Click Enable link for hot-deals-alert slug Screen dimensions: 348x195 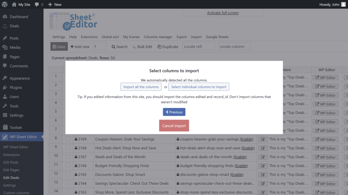(248, 148)
